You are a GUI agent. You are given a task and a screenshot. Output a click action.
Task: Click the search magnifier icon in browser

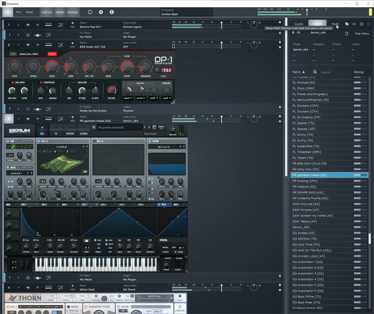[x=315, y=72]
